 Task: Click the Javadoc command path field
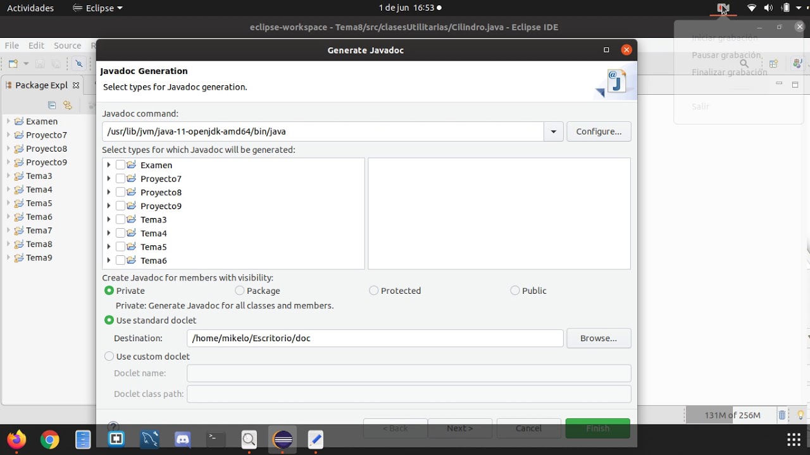coord(323,131)
